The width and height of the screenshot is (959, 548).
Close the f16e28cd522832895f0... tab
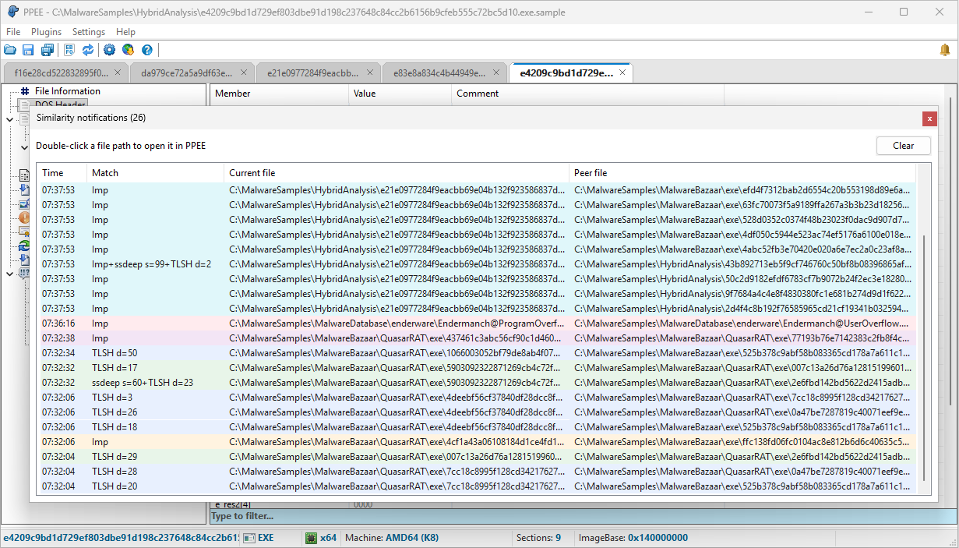point(118,72)
